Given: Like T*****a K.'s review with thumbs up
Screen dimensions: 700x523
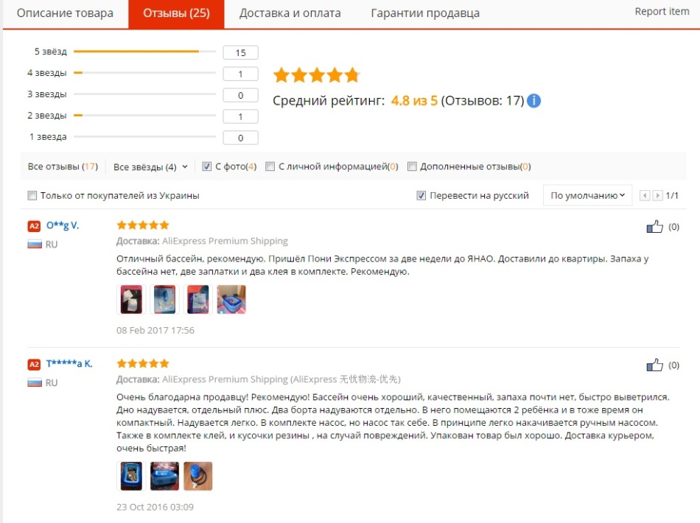Looking at the screenshot, I should 654,365.
